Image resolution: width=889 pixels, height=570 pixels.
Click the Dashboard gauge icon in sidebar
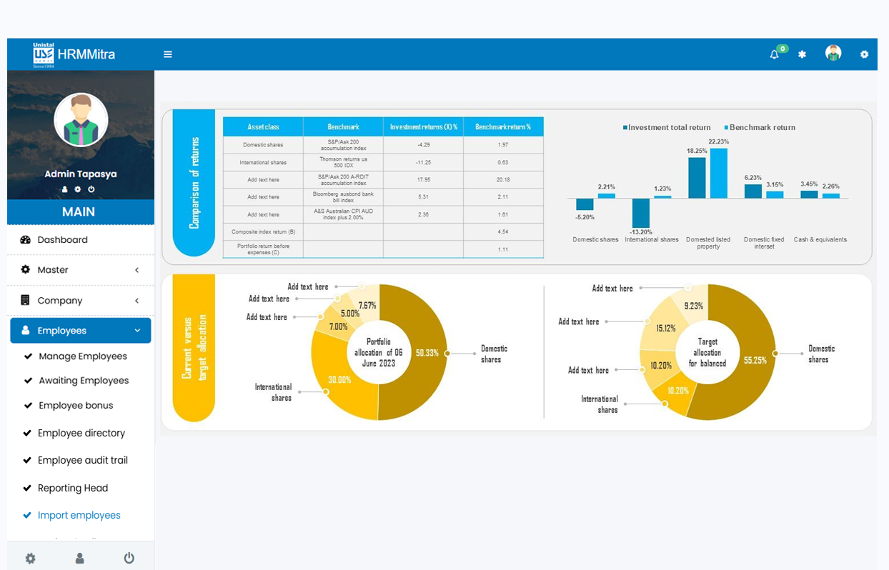26,240
